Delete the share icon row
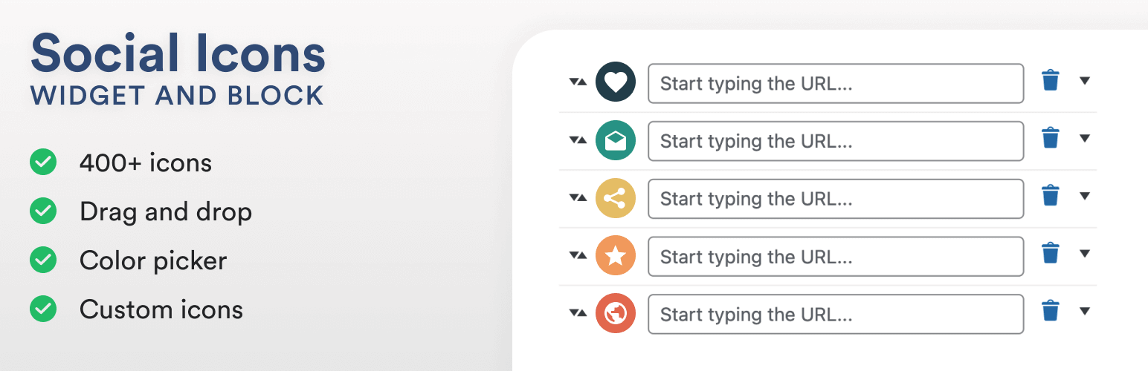The image size is (1148, 371). coord(1050,196)
